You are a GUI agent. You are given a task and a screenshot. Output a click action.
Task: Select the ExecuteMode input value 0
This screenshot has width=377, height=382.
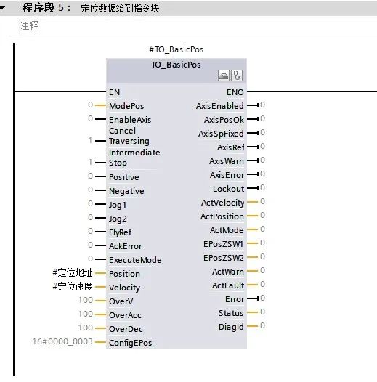pyautogui.click(x=90, y=259)
